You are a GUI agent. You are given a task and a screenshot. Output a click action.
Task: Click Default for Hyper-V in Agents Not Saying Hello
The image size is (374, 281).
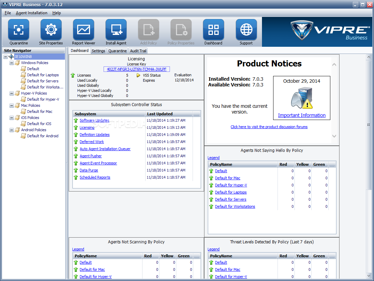(x=231, y=185)
